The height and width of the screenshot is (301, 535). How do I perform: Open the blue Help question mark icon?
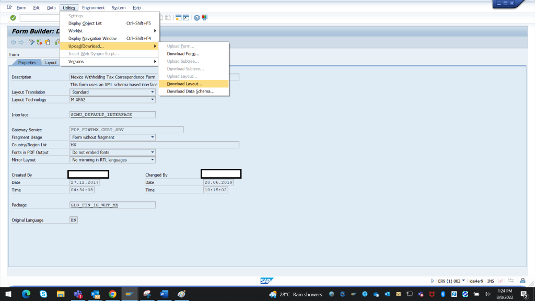point(197,18)
